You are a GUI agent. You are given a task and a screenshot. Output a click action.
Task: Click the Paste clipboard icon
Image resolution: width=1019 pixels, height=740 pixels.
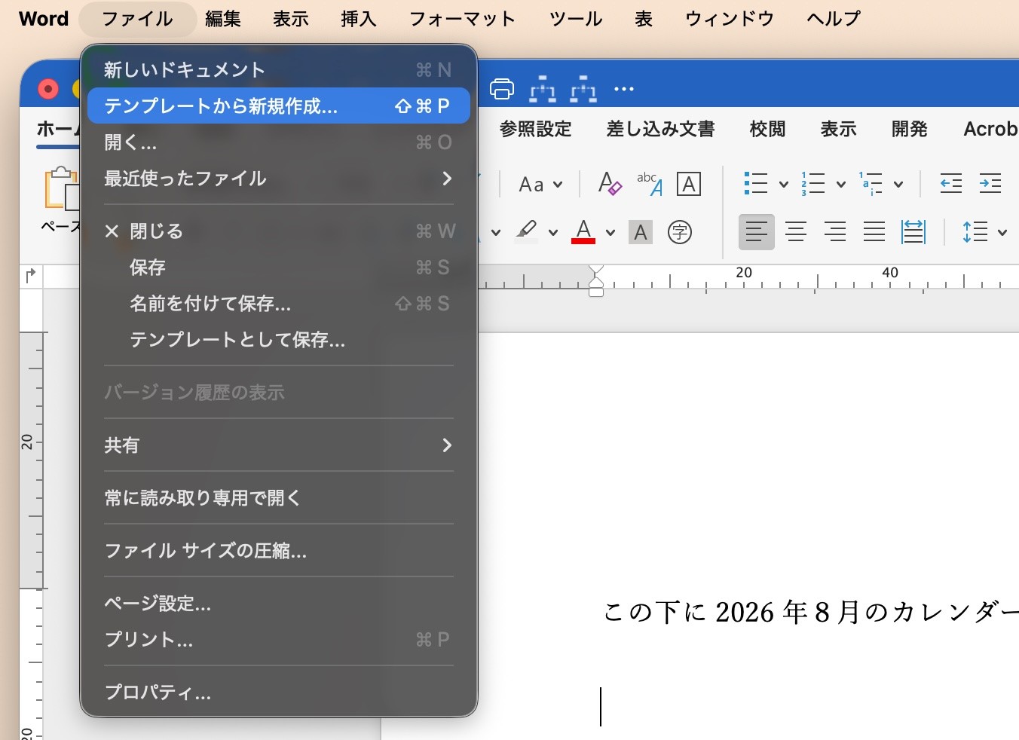pos(62,188)
